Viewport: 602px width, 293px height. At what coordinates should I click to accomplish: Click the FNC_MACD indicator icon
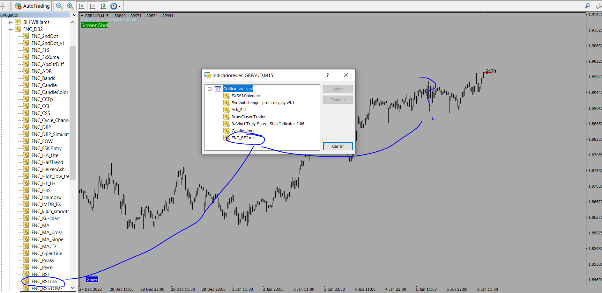(x=26, y=246)
